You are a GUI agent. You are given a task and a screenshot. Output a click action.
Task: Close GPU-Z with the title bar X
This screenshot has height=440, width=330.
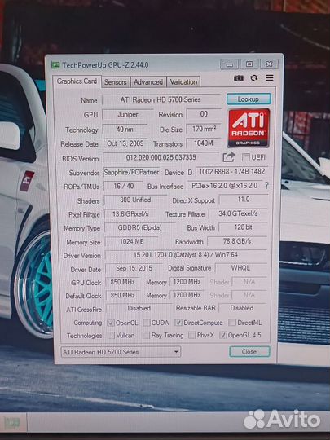(x=269, y=64)
